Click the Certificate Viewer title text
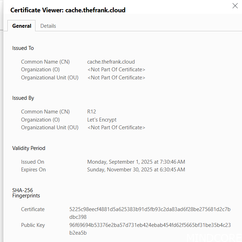 68,10
